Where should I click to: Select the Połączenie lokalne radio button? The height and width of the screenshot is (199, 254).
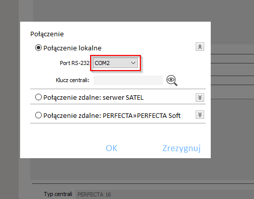[38, 48]
